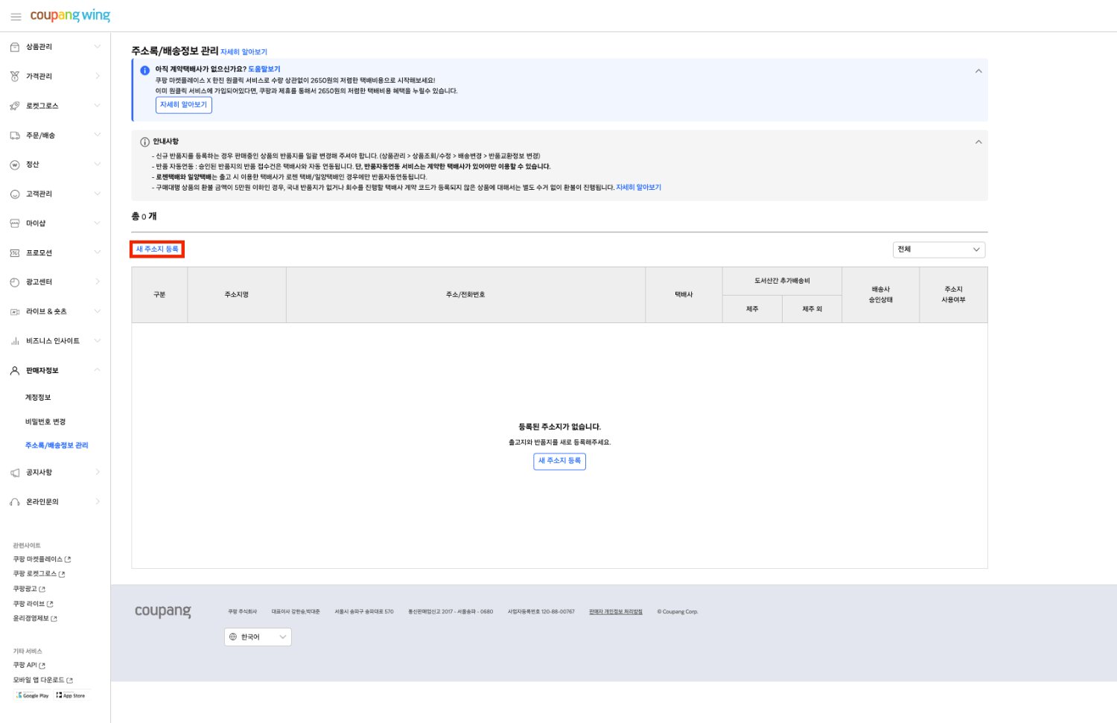The height and width of the screenshot is (723, 1117).
Task: Click the 상품관리 box icon
Action: tap(14, 47)
